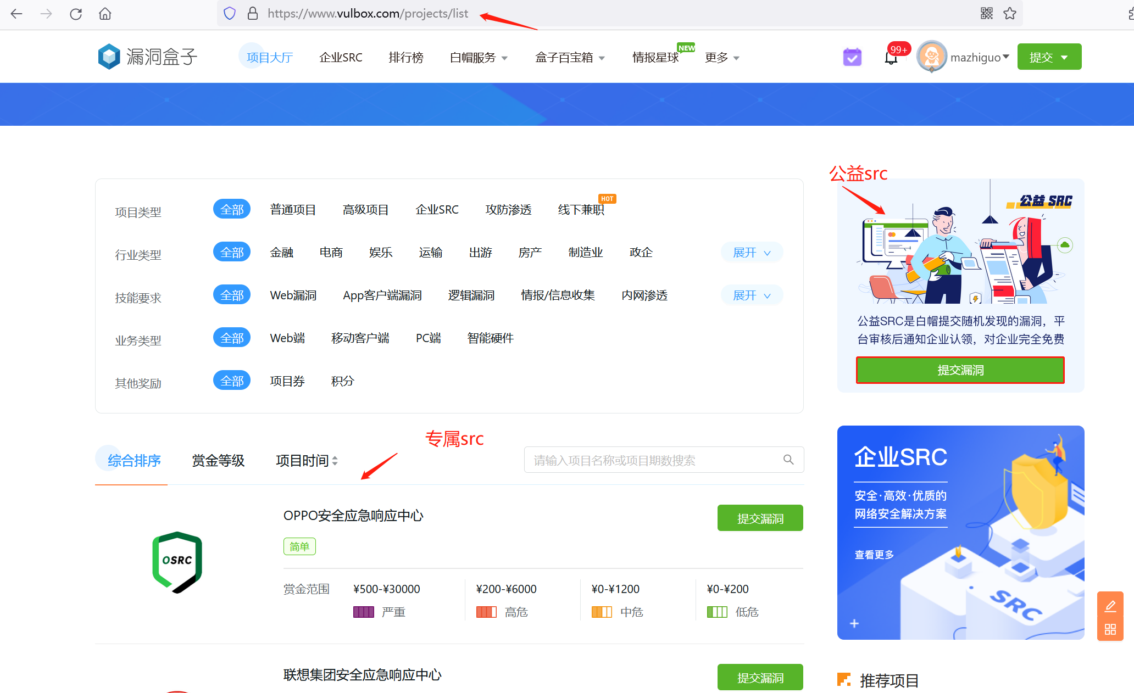Filter by 项目券 reward
The height and width of the screenshot is (693, 1134).
[287, 381]
